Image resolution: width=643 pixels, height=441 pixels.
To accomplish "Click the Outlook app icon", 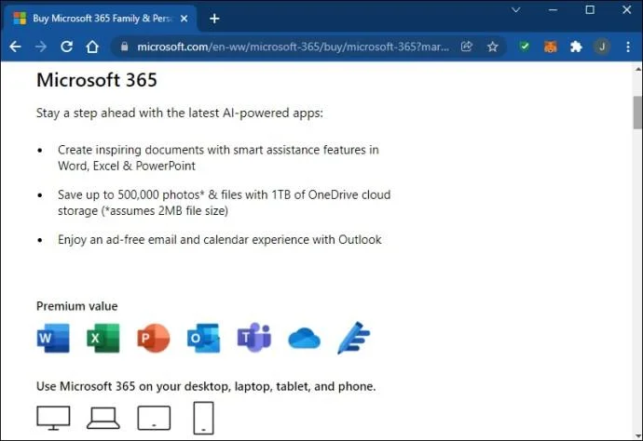I will click(204, 339).
